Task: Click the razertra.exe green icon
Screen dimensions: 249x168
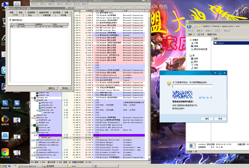Action: click(x=37, y=128)
